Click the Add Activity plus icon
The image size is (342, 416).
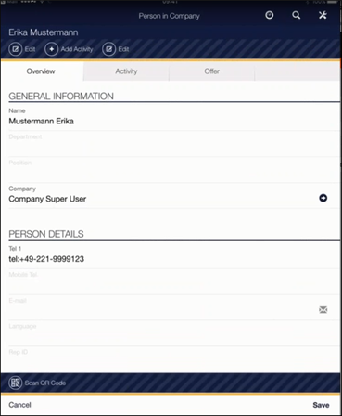[x=52, y=49]
